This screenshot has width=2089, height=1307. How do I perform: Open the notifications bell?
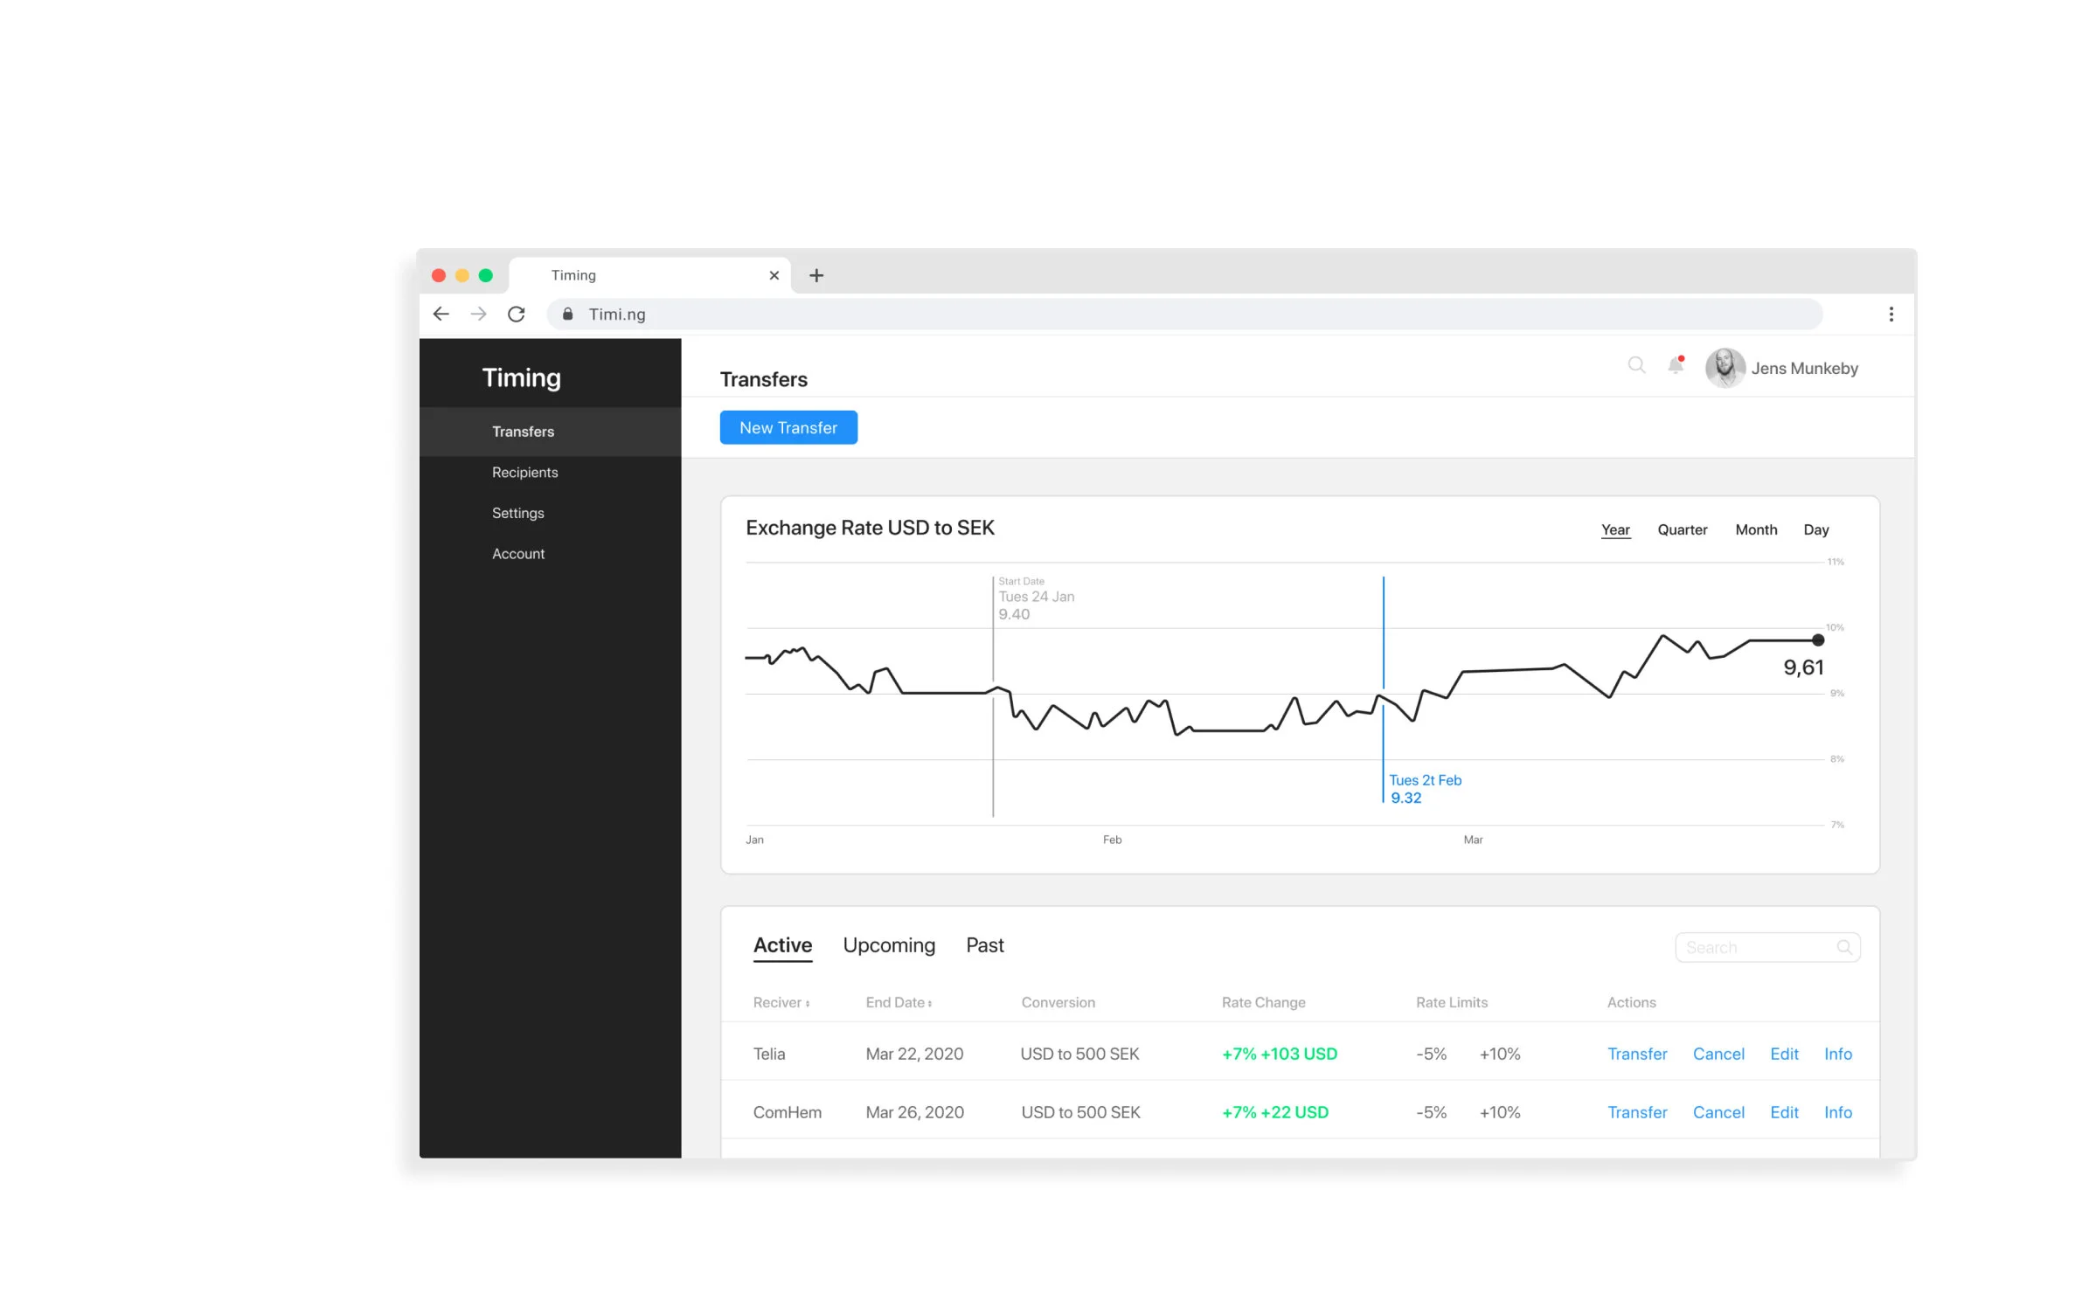click(x=1676, y=365)
